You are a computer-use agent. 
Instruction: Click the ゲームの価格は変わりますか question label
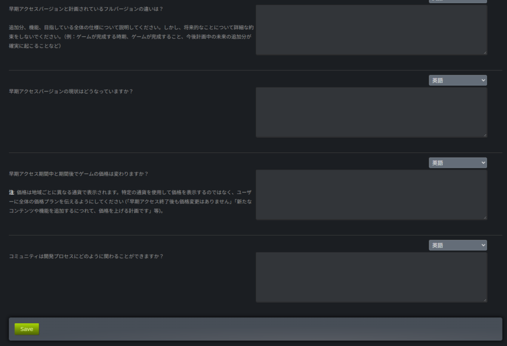[78, 174]
